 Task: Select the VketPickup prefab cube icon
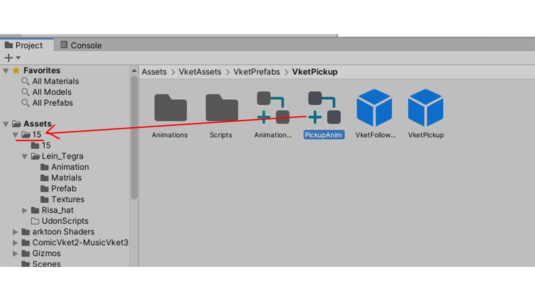426,108
